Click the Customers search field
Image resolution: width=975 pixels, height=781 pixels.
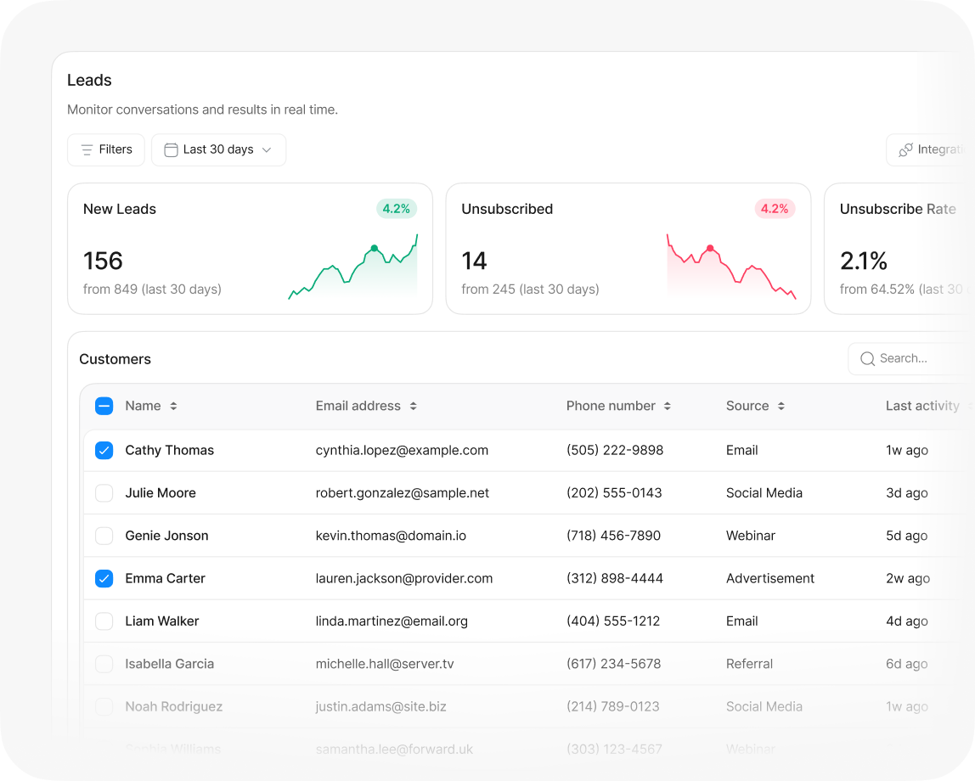[x=908, y=358]
